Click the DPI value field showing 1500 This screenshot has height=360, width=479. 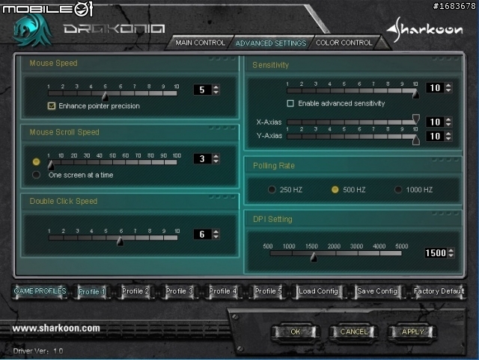point(436,252)
